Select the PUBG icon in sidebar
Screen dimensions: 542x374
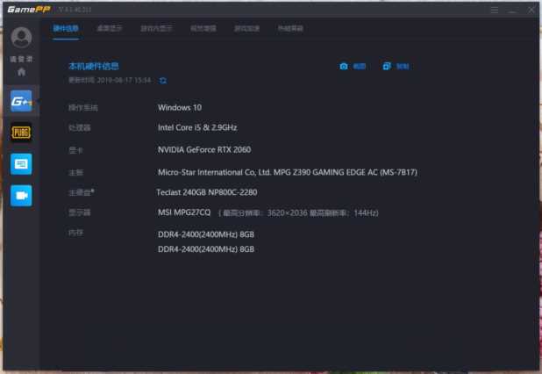pyautogui.click(x=21, y=132)
